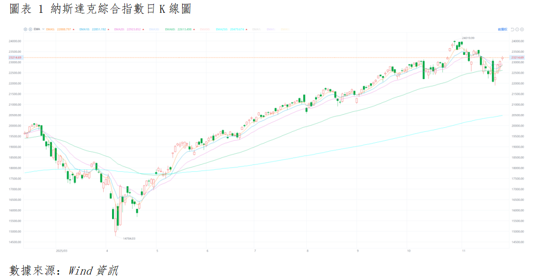Click 24000.00 label on left price axis
The height and width of the screenshot is (280, 544).
(15, 41)
